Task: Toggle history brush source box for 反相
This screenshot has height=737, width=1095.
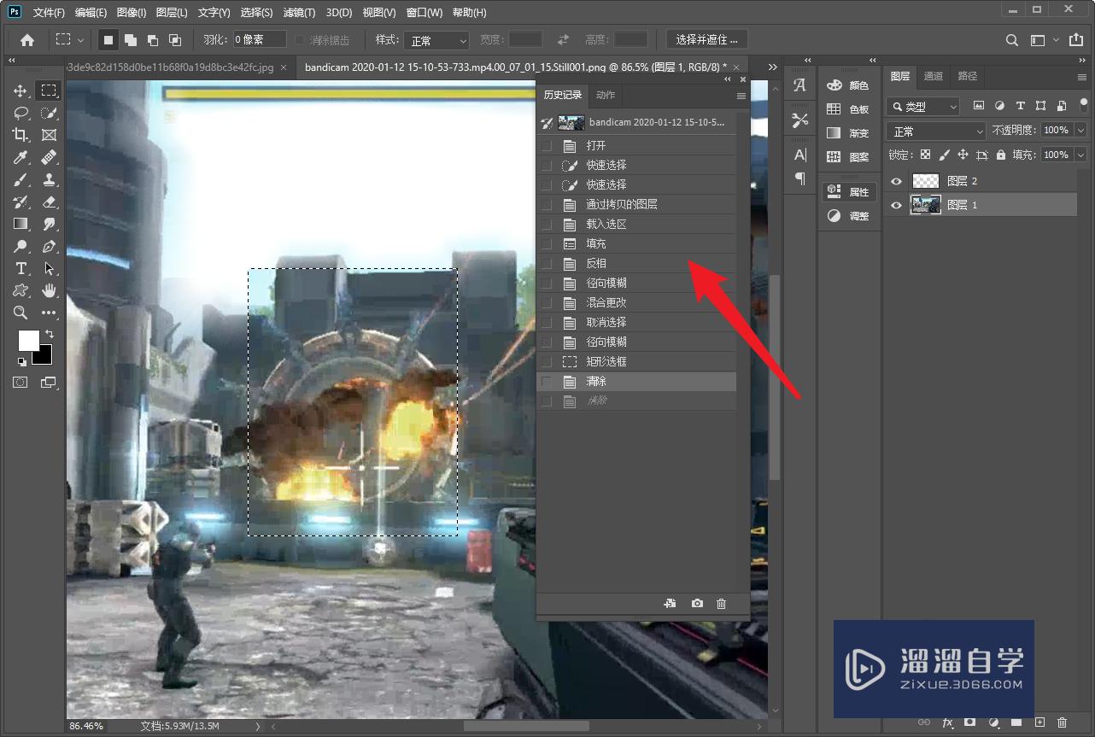Action: tap(547, 264)
